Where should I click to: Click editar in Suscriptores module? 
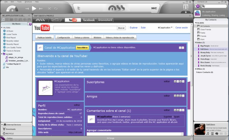167,81
